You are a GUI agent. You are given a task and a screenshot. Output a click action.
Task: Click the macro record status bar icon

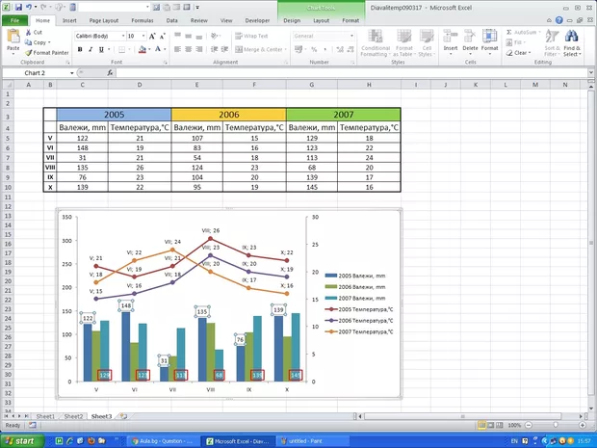[33, 425]
